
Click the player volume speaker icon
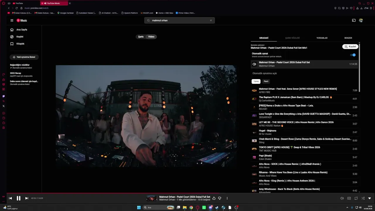click(x=342, y=198)
